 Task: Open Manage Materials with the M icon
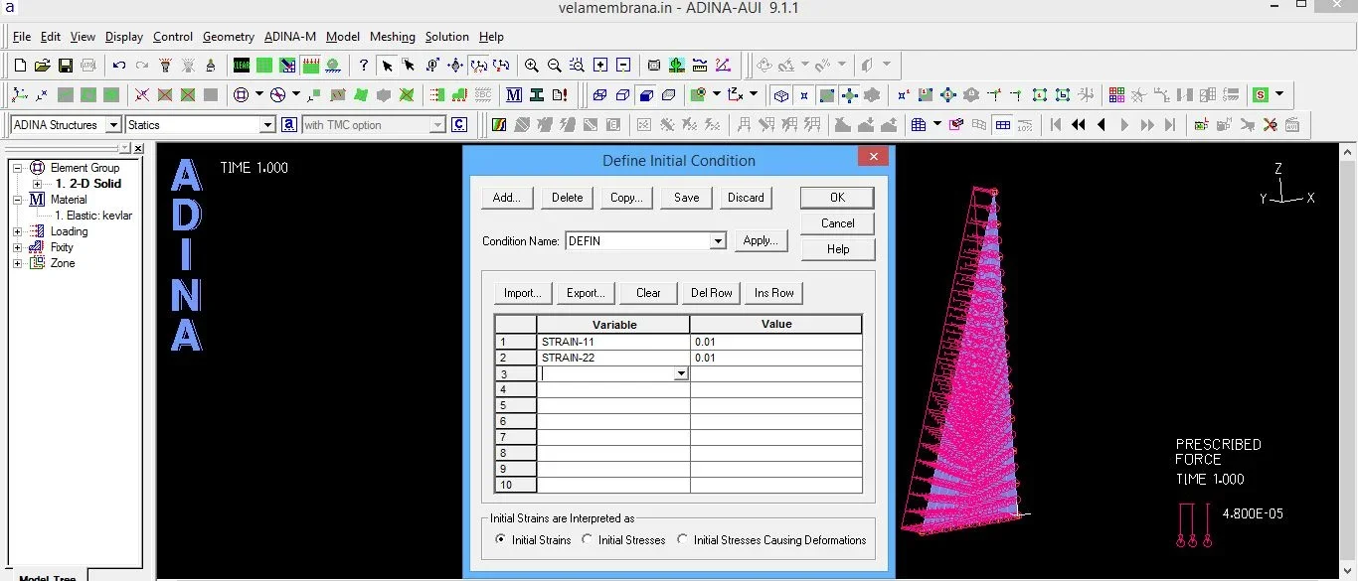pyautogui.click(x=514, y=95)
